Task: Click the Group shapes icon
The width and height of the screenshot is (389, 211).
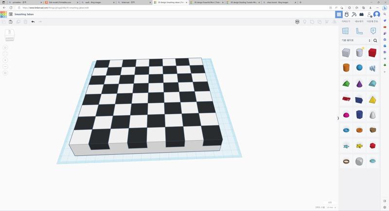Action: click(312, 22)
